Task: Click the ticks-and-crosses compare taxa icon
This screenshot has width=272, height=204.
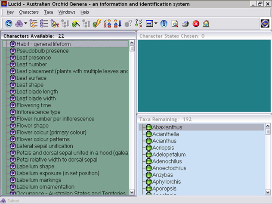Action: pyautogui.click(x=107, y=24)
